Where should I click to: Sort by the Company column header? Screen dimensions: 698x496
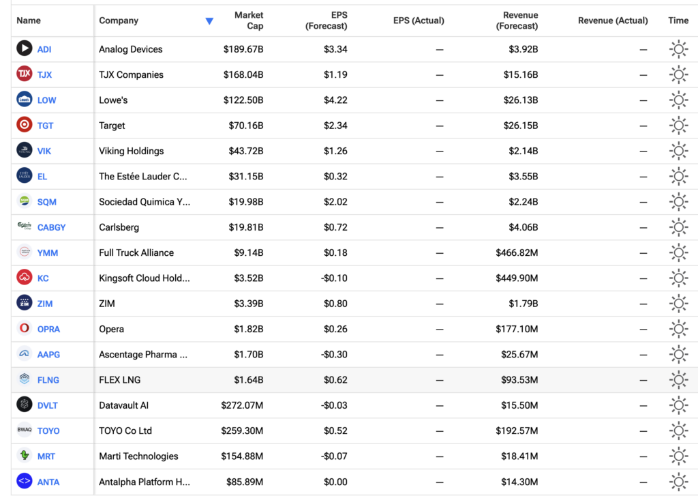coord(119,20)
